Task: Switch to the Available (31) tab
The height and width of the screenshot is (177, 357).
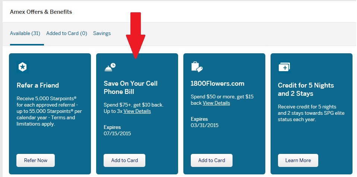Action: click(x=25, y=33)
